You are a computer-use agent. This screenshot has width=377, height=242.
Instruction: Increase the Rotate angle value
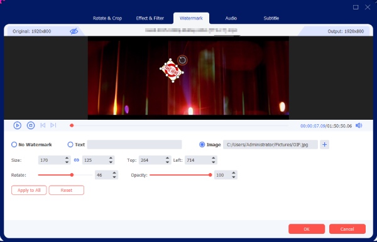(x=114, y=173)
